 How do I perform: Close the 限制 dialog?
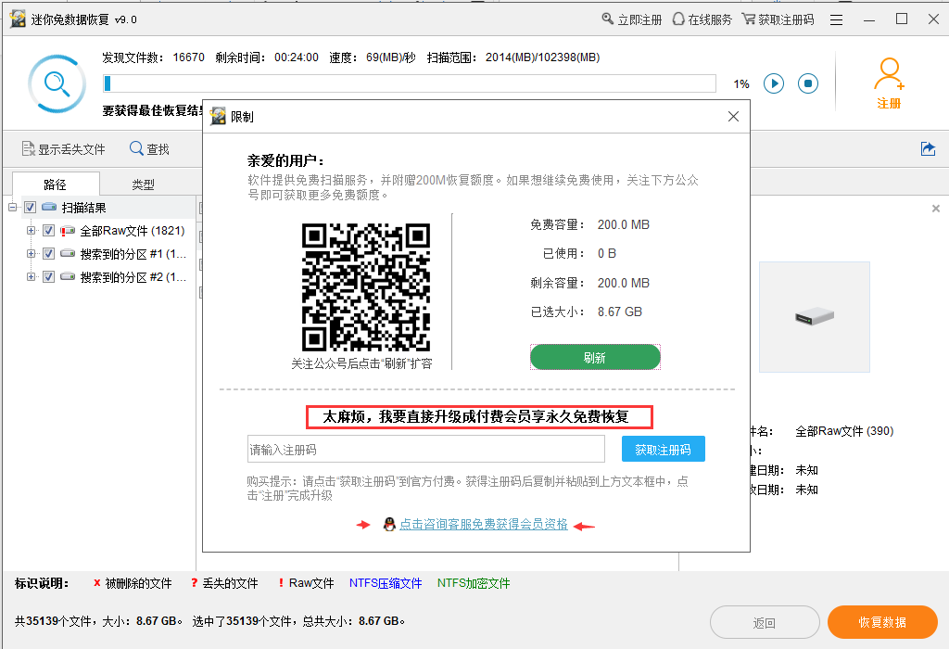(x=734, y=116)
